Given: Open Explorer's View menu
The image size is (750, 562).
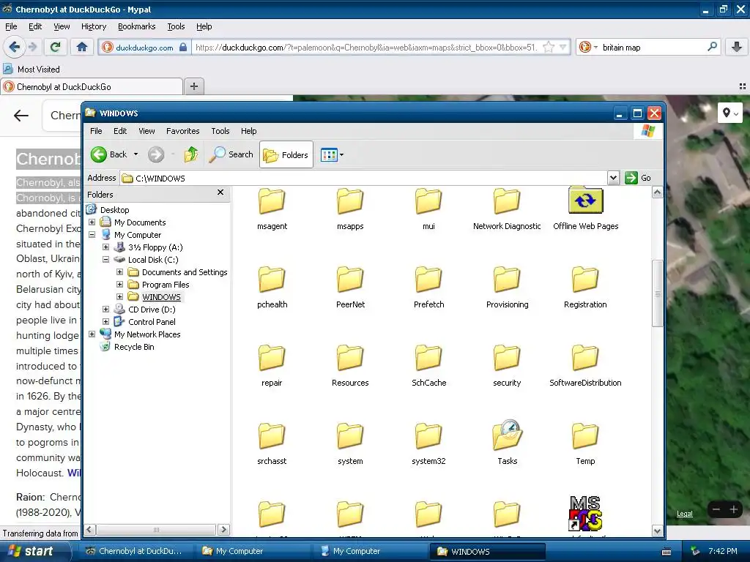Looking at the screenshot, I should [146, 131].
